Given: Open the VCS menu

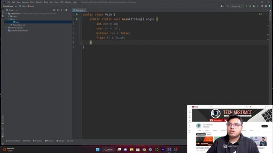Looking at the screenshot, I should [62, 2].
